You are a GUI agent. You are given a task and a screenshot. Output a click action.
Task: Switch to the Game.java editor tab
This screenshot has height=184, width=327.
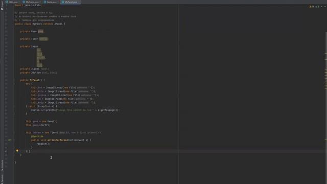50,2
